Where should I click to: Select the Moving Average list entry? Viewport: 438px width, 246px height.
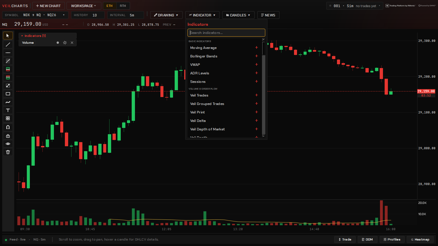click(x=224, y=48)
